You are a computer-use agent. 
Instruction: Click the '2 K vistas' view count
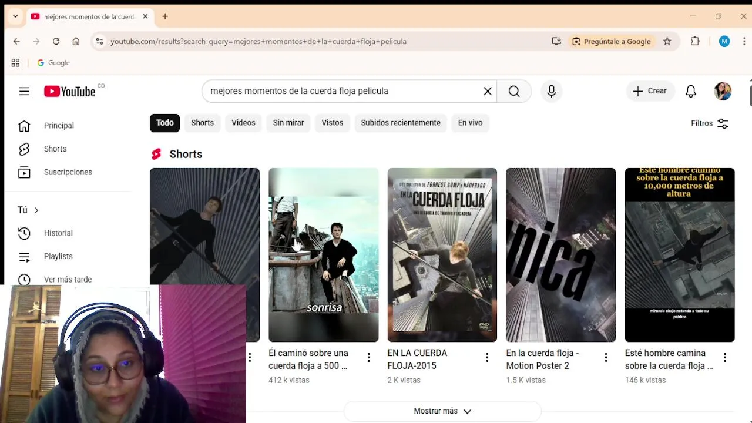coord(404,380)
